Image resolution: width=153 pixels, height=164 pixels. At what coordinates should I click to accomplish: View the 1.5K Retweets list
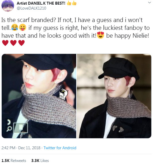pyautogui.click(x=14, y=161)
